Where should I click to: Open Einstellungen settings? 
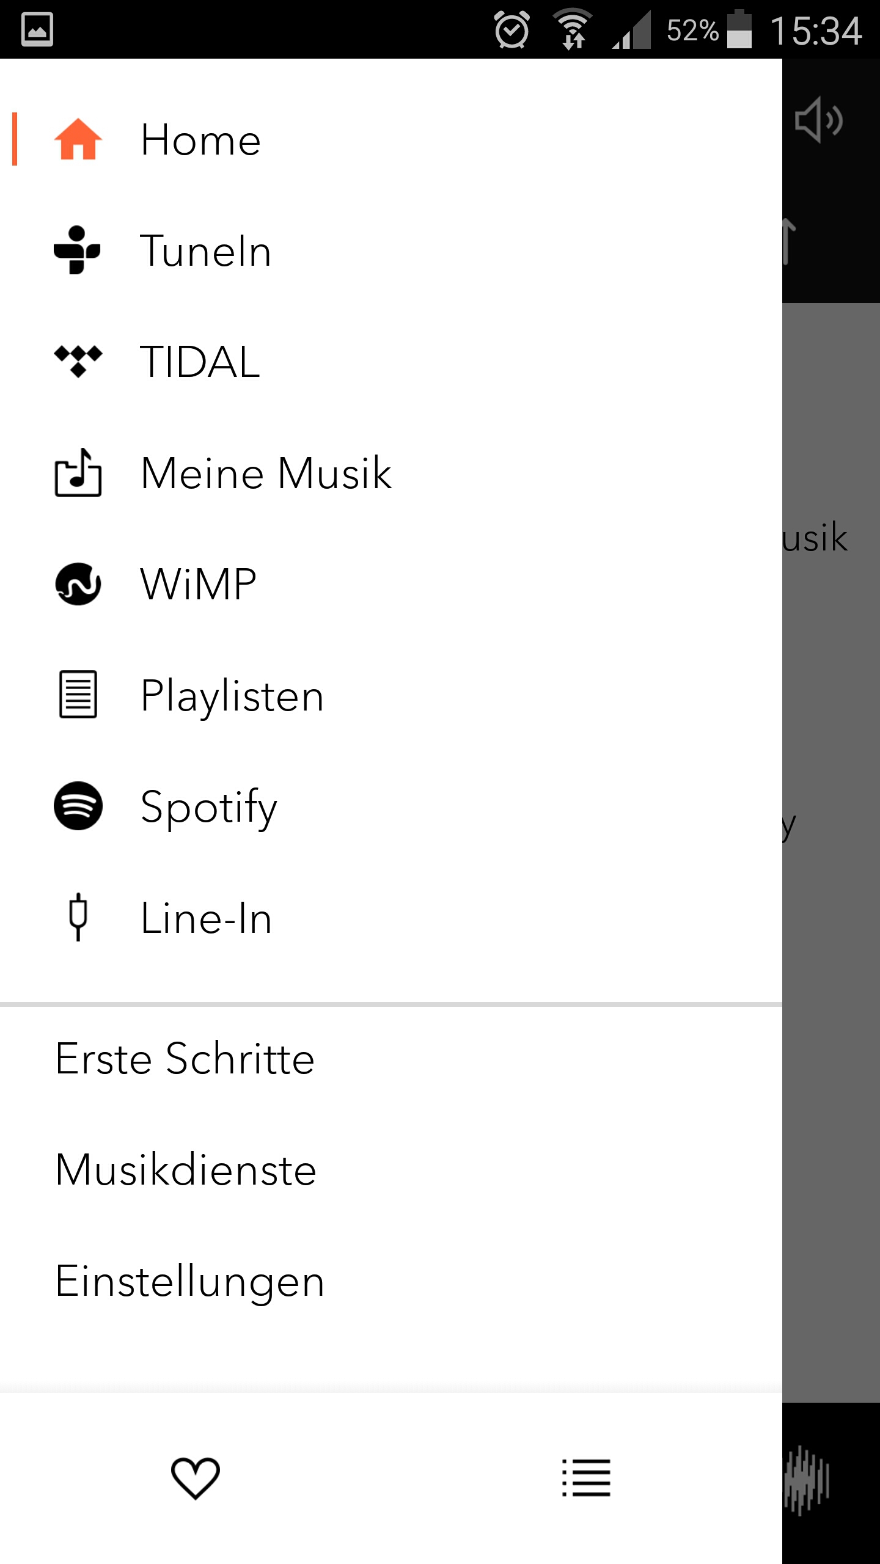click(x=391, y=1281)
